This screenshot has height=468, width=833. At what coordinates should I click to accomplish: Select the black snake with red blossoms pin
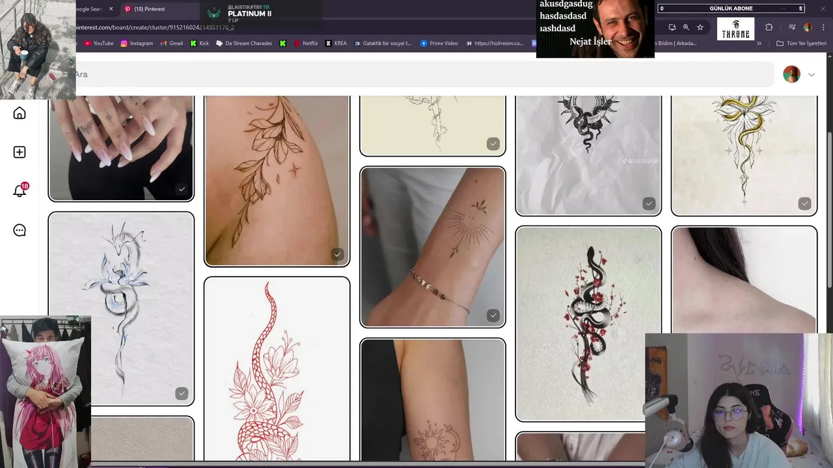(x=588, y=324)
